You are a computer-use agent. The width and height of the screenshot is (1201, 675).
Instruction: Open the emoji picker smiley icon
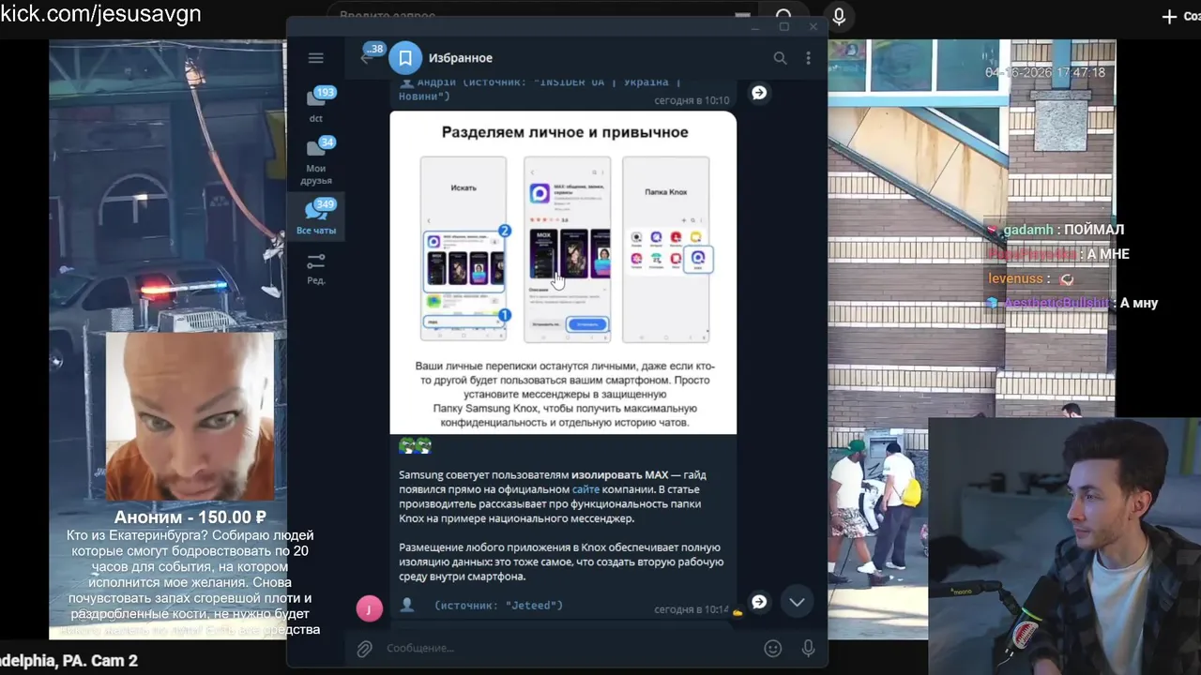click(773, 648)
